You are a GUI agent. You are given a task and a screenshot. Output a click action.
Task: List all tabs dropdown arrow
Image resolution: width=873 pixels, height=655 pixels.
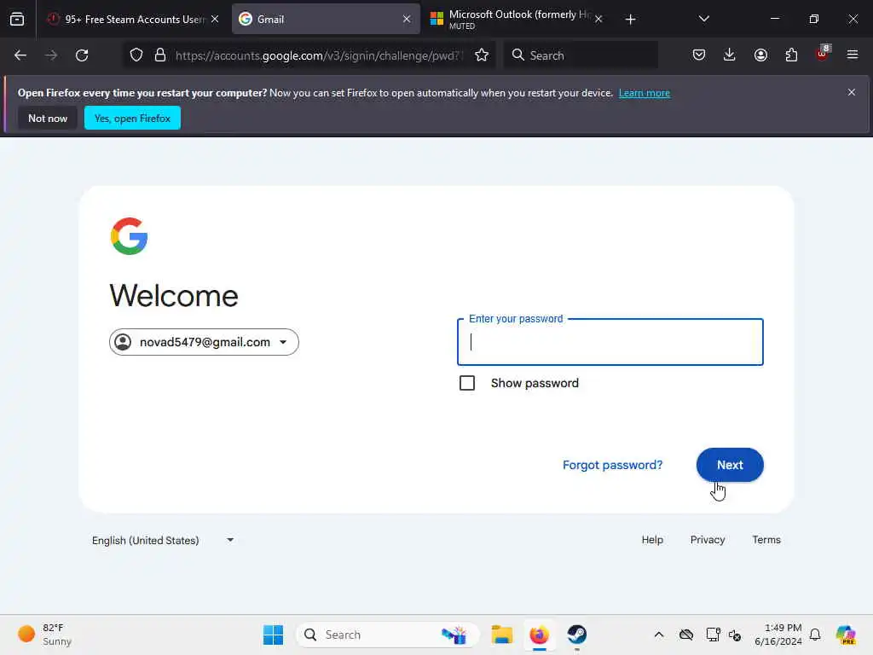[703, 19]
